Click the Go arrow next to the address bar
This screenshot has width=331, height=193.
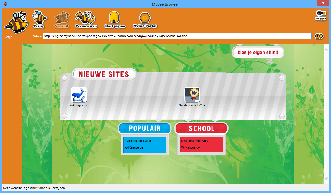(319, 36)
